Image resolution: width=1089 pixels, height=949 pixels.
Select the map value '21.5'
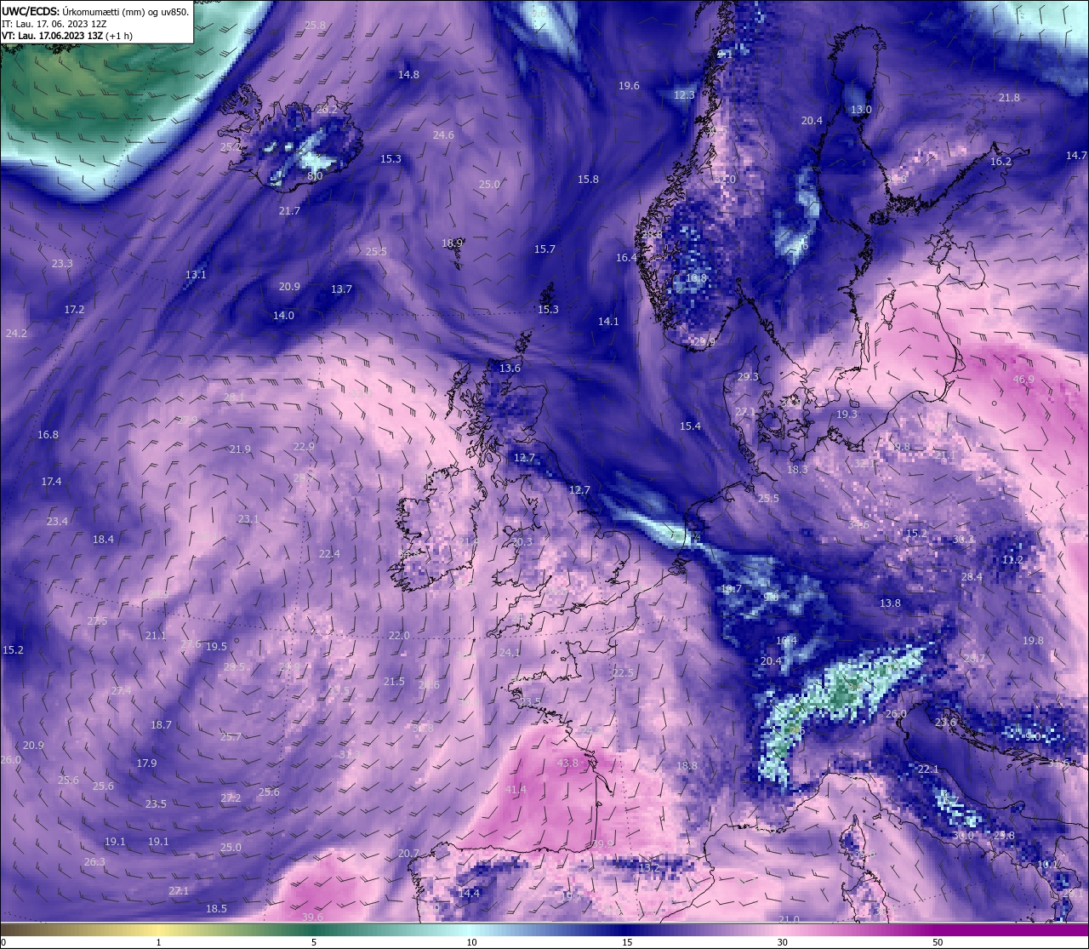pos(394,682)
